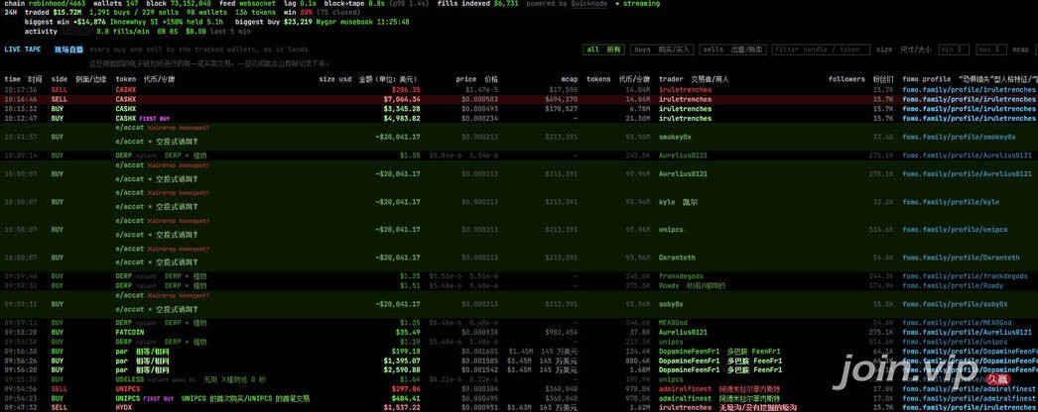
Task: Click the $2,598.88 par buy amount
Action: pyautogui.click(x=402, y=370)
